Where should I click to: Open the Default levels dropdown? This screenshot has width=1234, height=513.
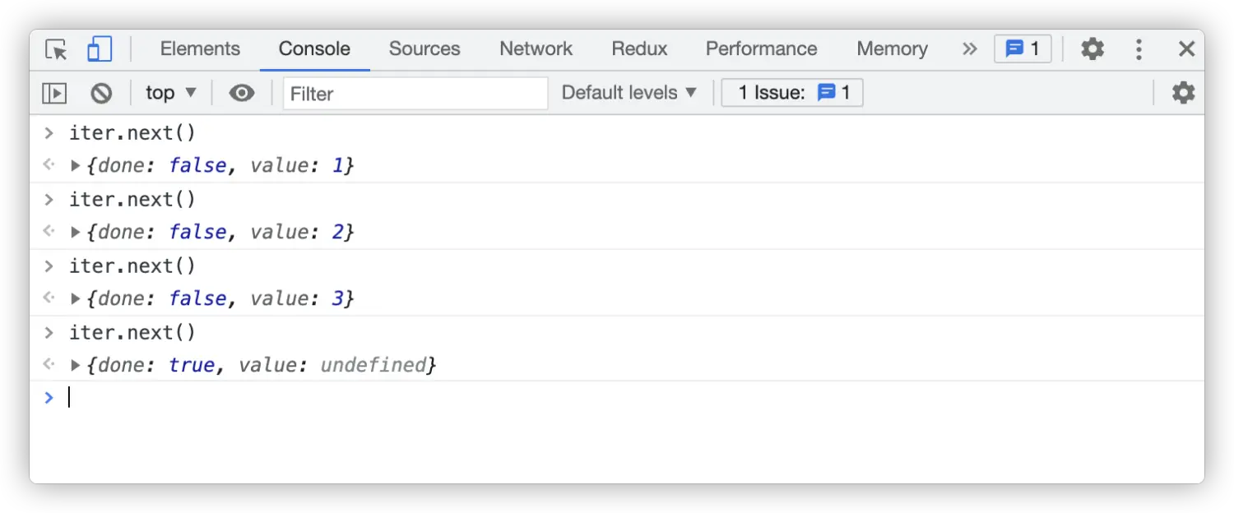click(x=629, y=93)
